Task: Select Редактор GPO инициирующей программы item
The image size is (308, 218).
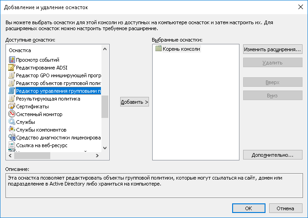Action: click(x=57, y=75)
